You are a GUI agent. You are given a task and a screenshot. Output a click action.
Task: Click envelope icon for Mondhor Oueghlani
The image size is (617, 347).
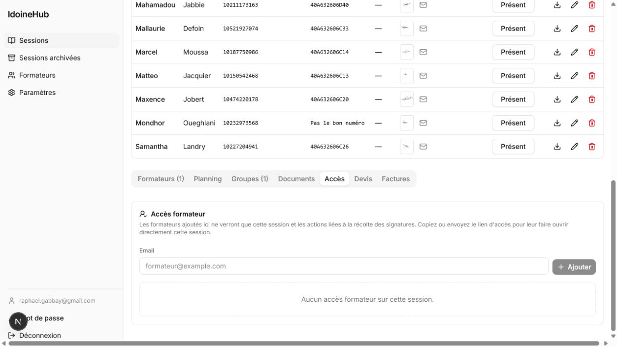[423, 123]
